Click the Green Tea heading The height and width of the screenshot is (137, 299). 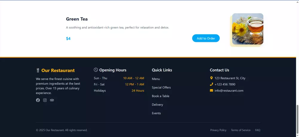pos(77,19)
